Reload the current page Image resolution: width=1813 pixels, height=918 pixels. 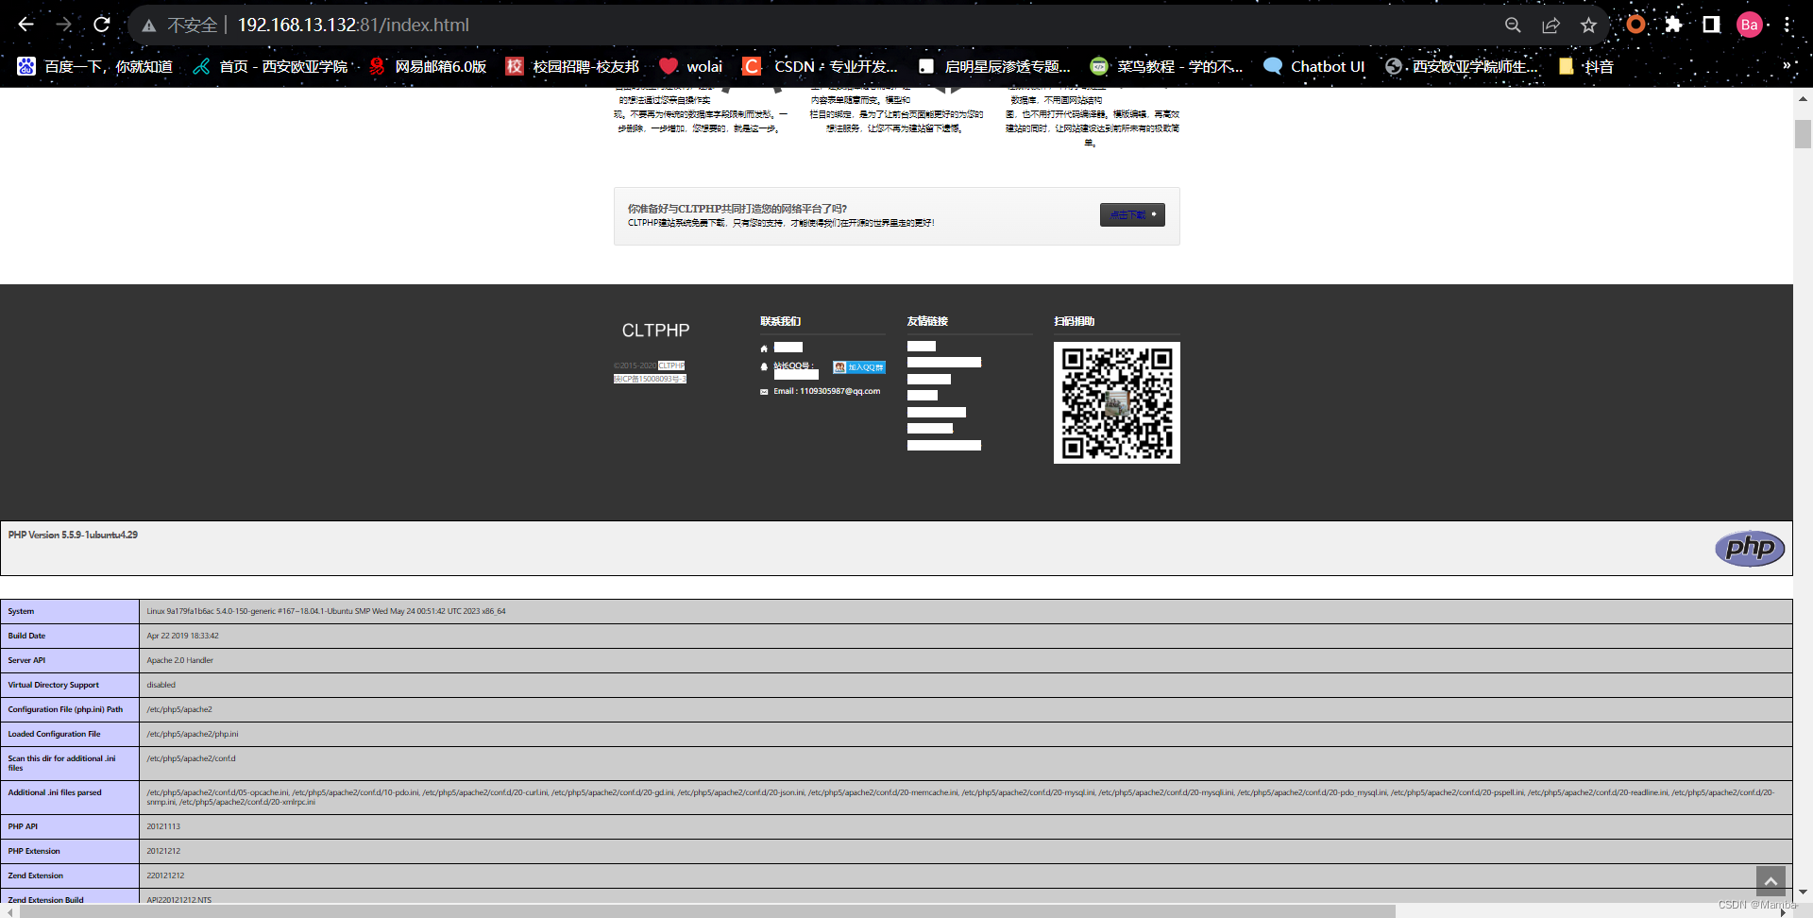pos(102,25)
